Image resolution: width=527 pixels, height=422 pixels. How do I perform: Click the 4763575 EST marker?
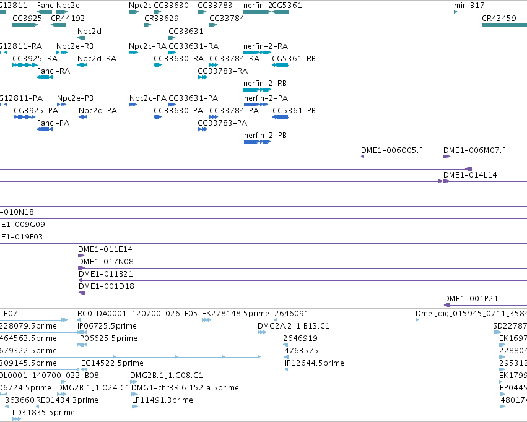pyautogui.click(x=287, y=357)
